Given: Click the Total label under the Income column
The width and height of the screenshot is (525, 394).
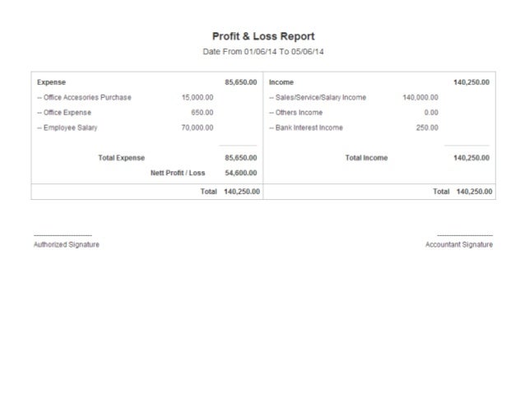Looking at the screenshot, I should tap(441, 192).
